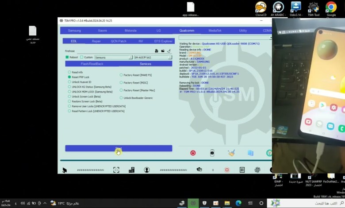Toggle the Reboot checkbox
Screen dimensions: 345x208
pyautogui.click(x=67, y=57)
